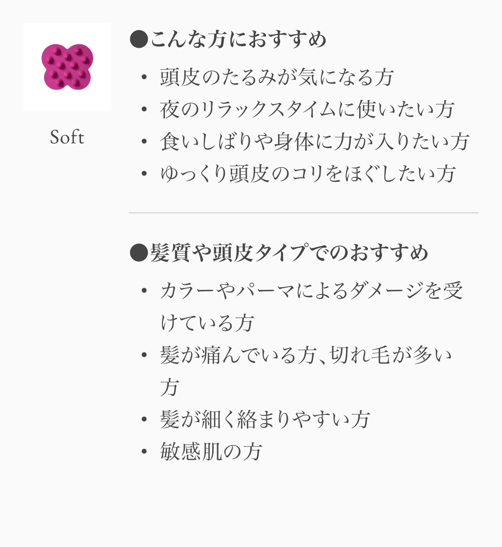Click the black circle before こんな方におすすめ
The width and height of the screenshot is (502, 547).
pyautogui.click(x=138, y=39)
